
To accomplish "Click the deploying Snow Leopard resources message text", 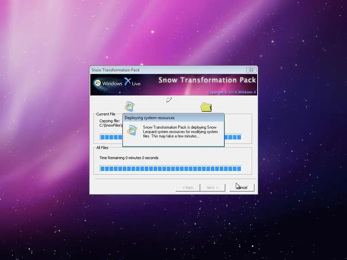I will pos(180,132).
